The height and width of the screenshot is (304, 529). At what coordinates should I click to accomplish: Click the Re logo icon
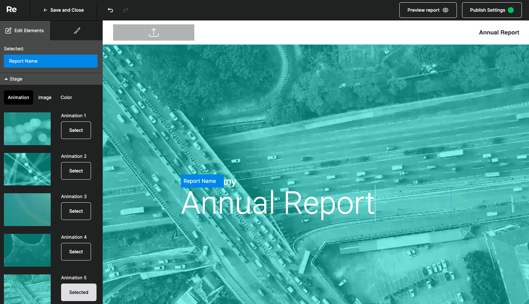tap(11, 10)
